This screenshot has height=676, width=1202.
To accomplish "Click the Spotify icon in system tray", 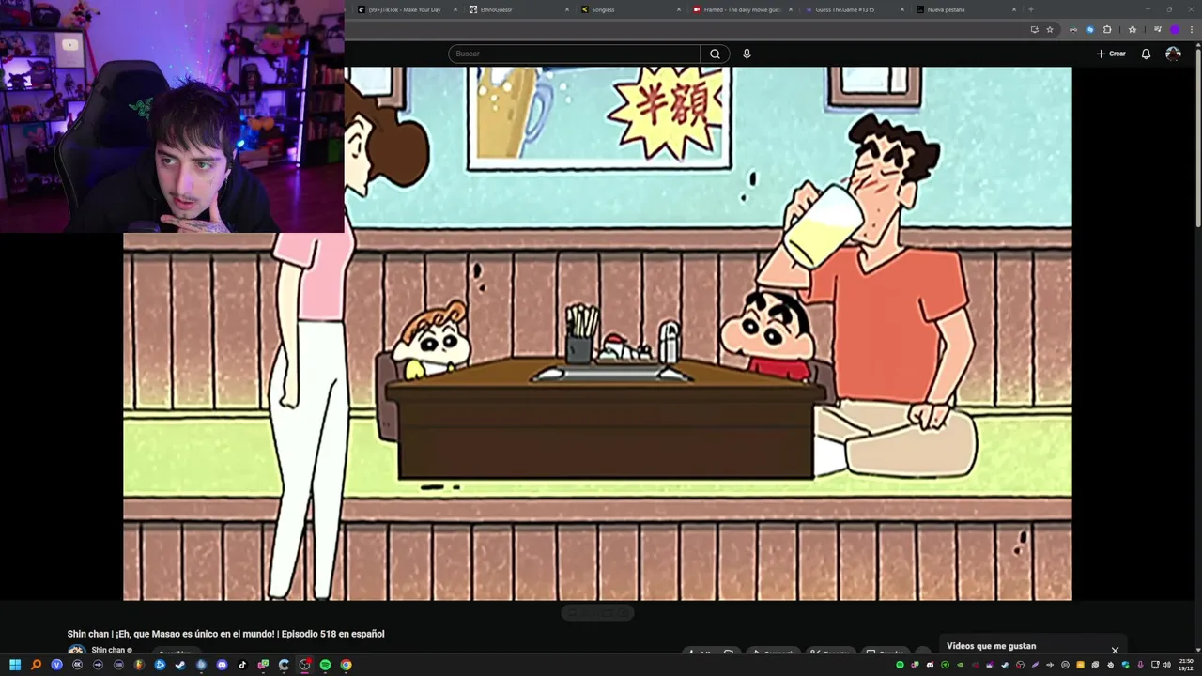I will click(901, 665).
